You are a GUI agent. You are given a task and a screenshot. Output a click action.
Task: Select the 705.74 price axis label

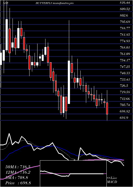[125, 105]
